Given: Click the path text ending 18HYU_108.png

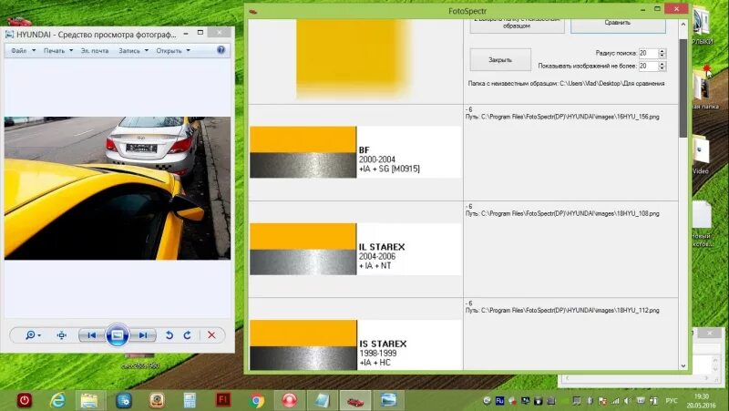Looking at the screenshot, I should tap(562, 214).
